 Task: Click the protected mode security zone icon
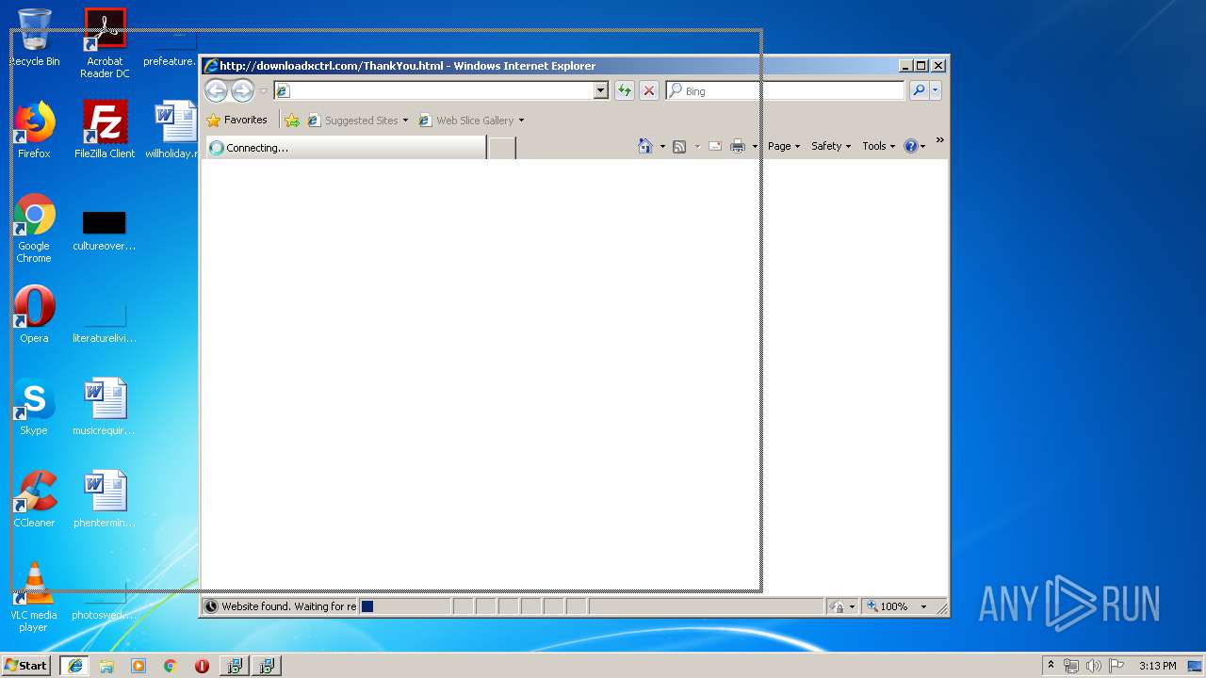pos(837,606)
